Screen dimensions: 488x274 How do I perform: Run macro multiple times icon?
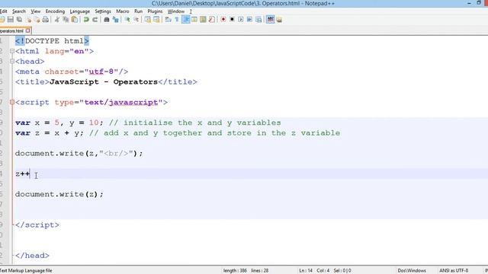pyautogui.click(x=249, y=20)
